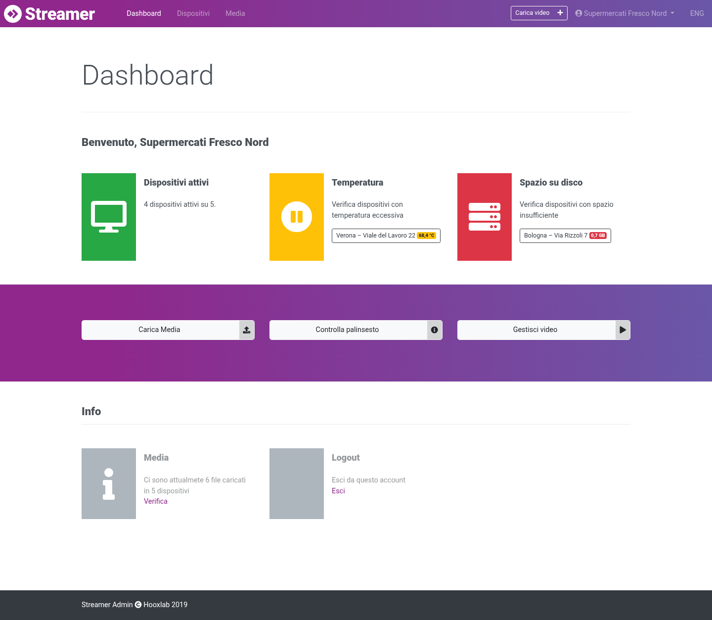Click the red server disk icon
This screenshot has width=712, height=620.
(485, 217)
